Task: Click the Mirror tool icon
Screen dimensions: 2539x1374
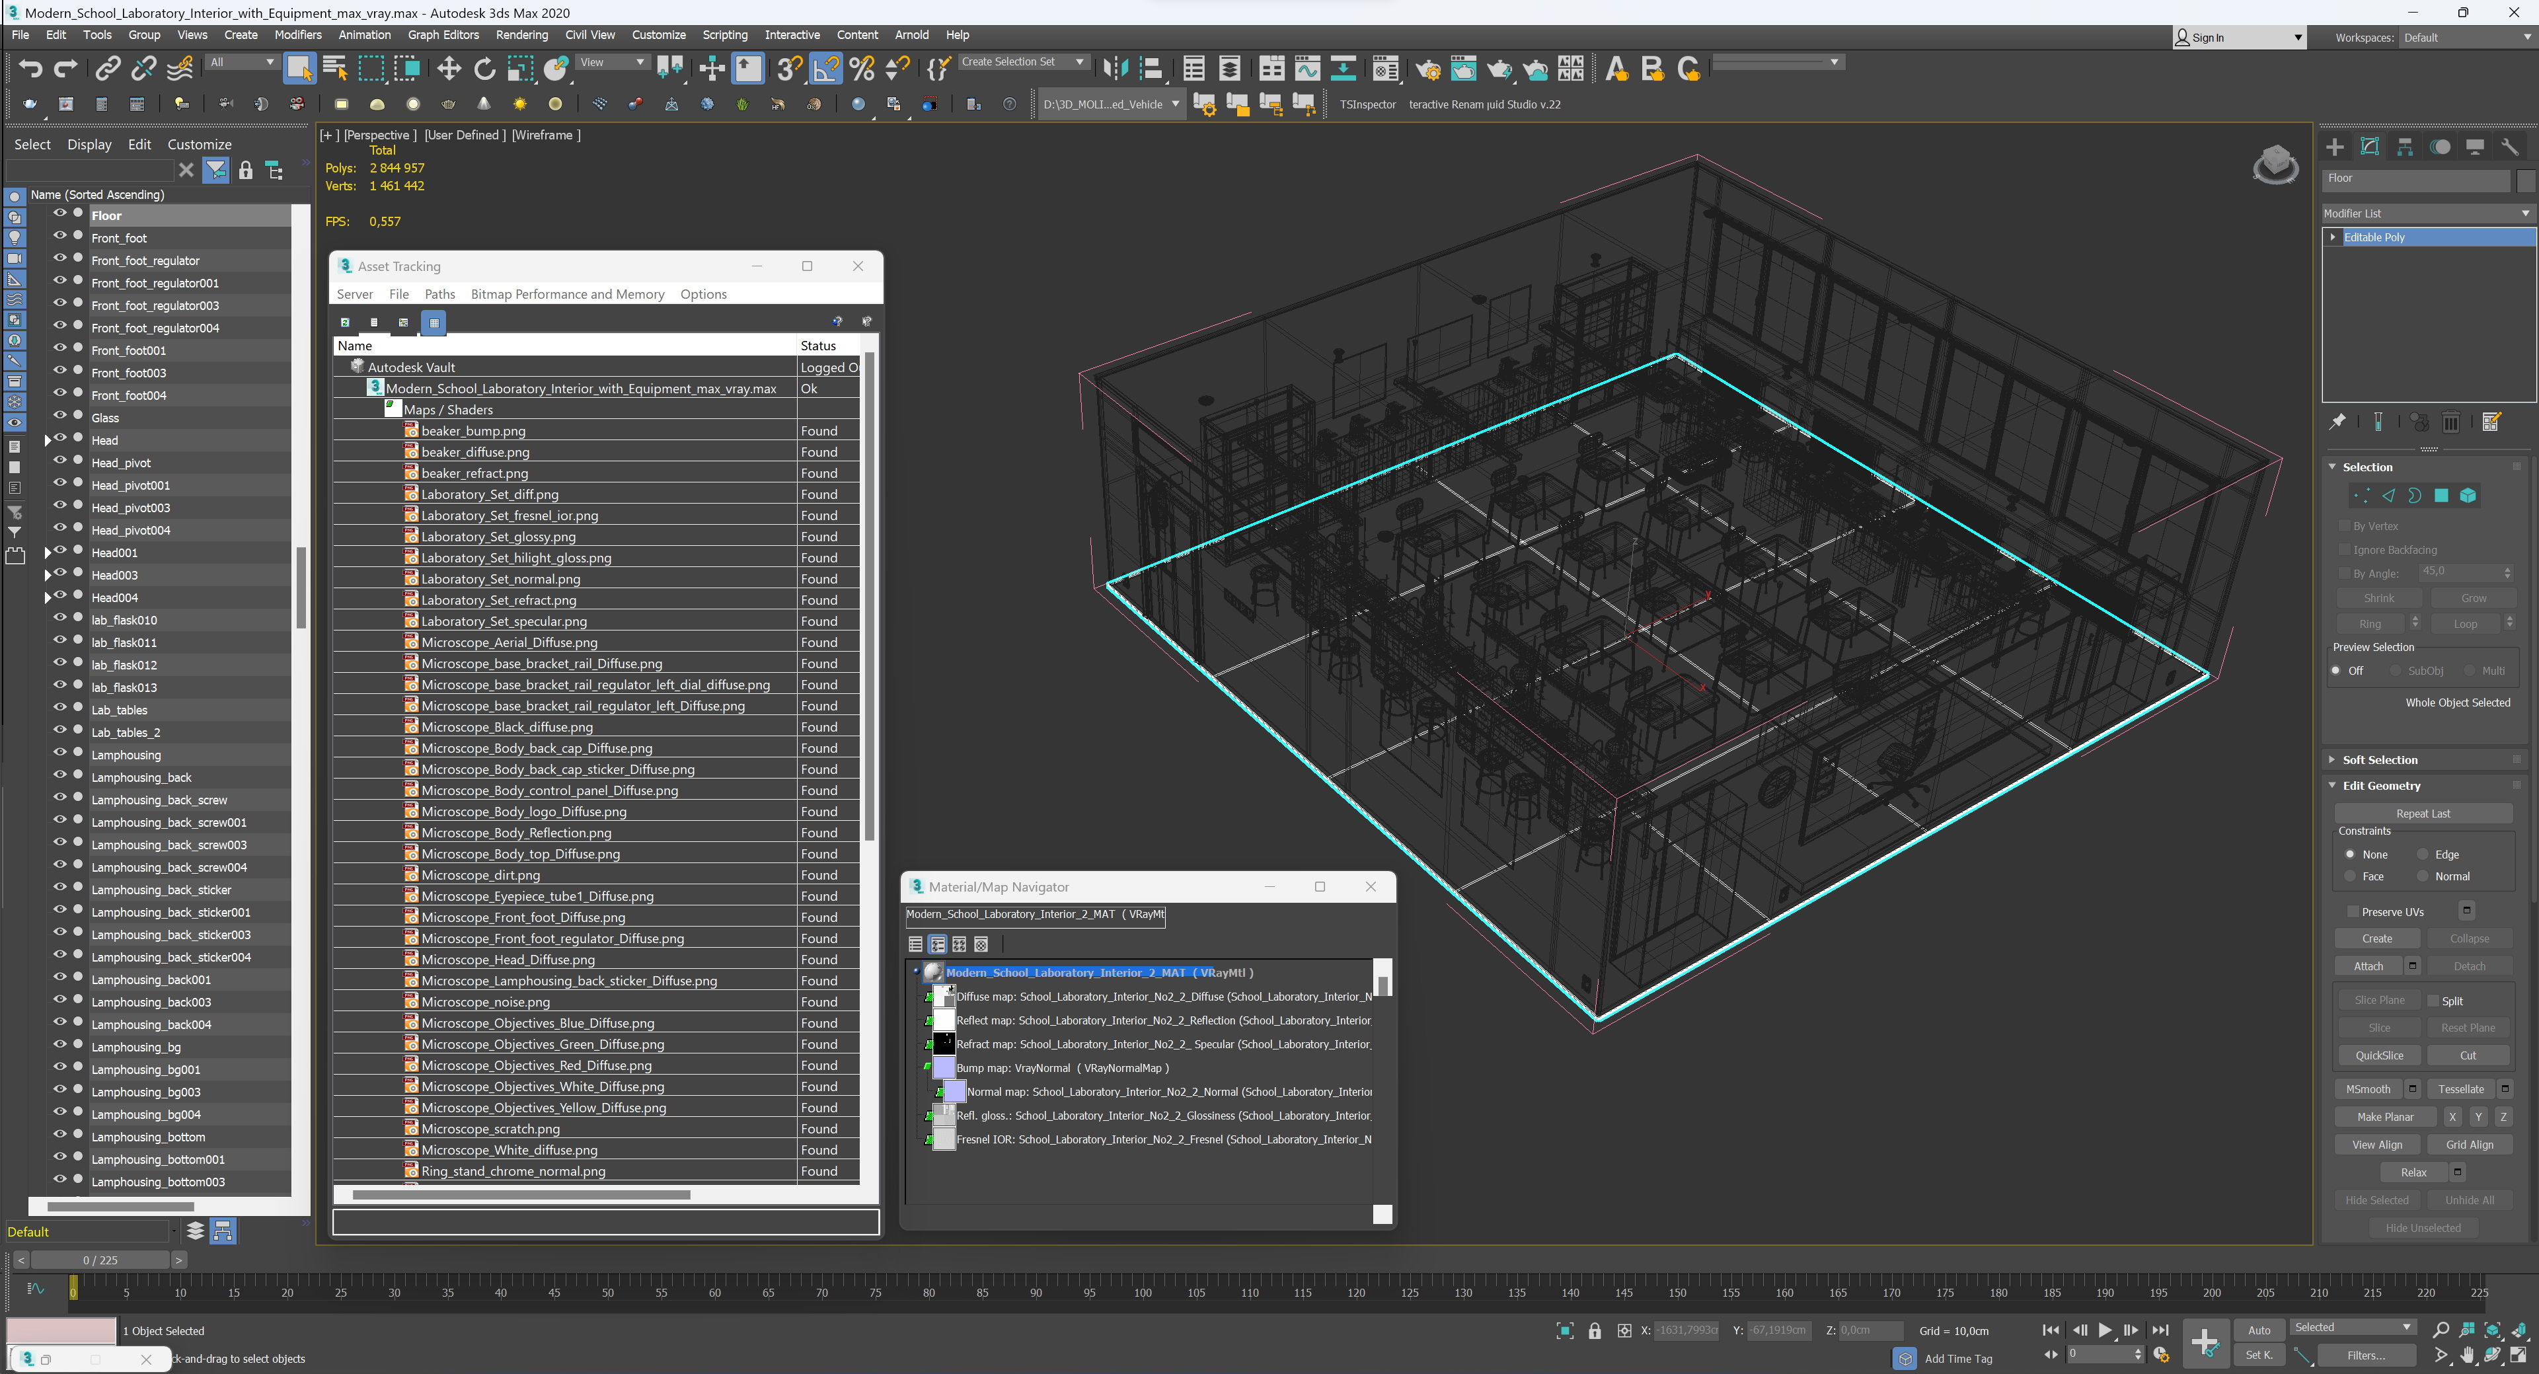Action: coord(1115,68)
